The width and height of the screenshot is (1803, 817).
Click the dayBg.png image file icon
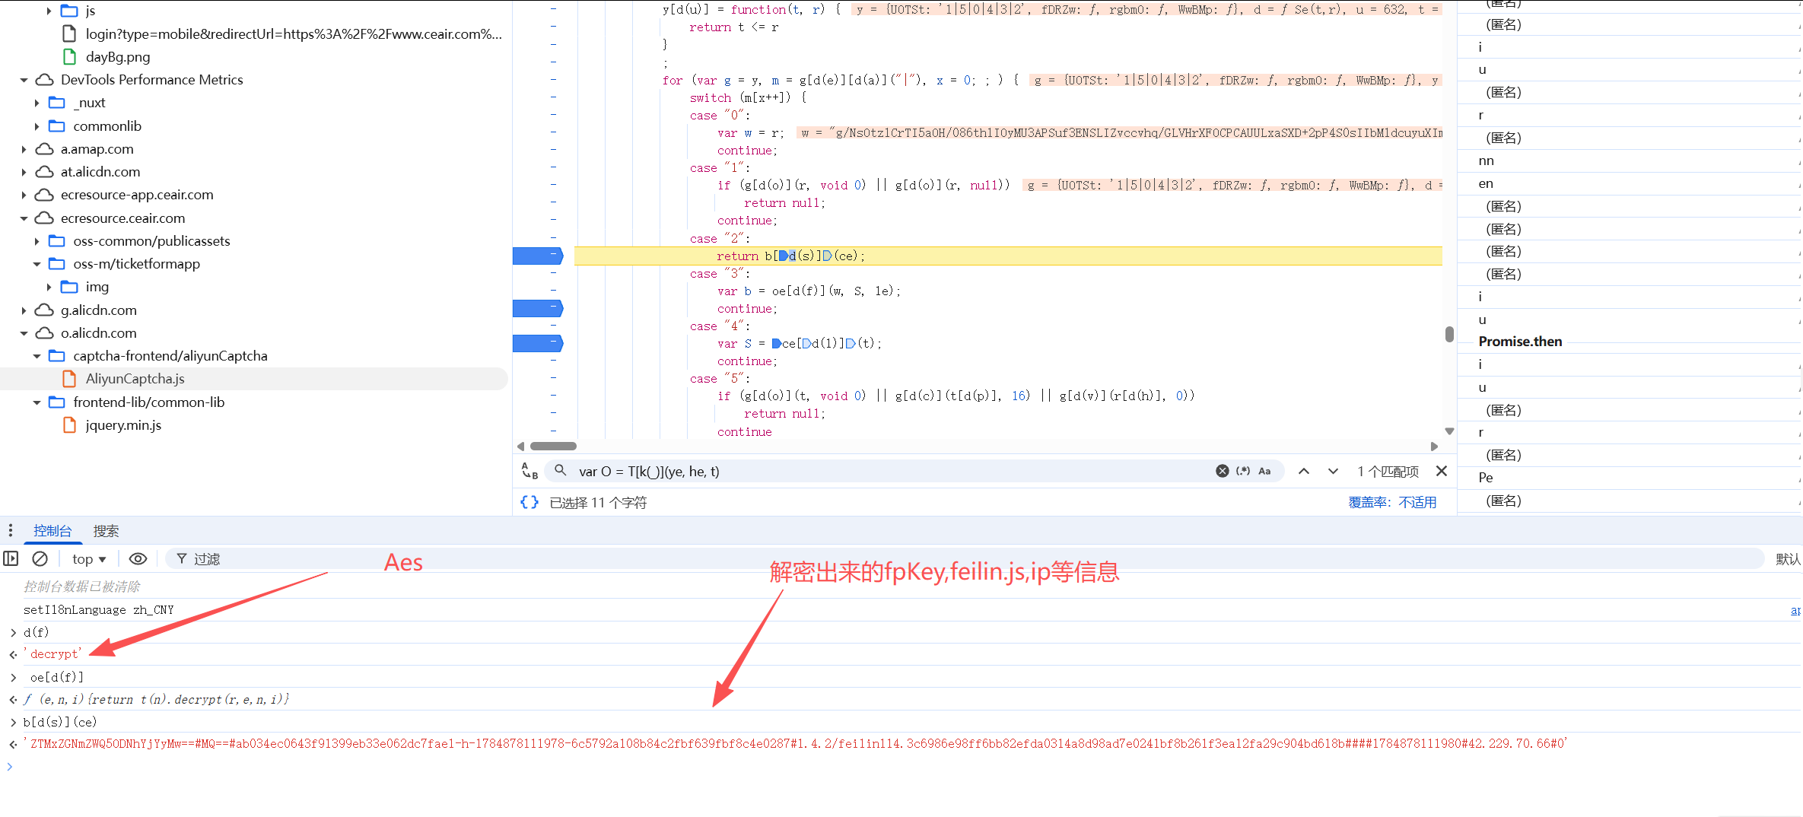pyautogui.click(x=69, y=57)
